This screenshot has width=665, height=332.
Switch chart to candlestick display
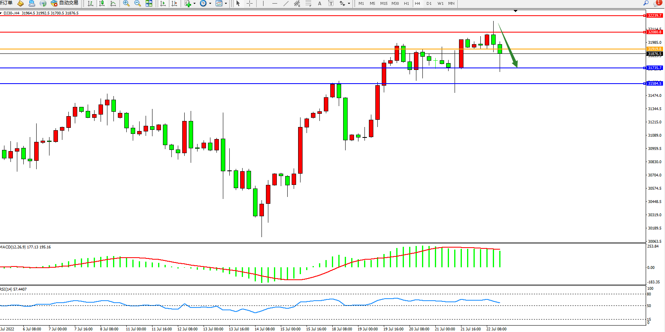102,4
